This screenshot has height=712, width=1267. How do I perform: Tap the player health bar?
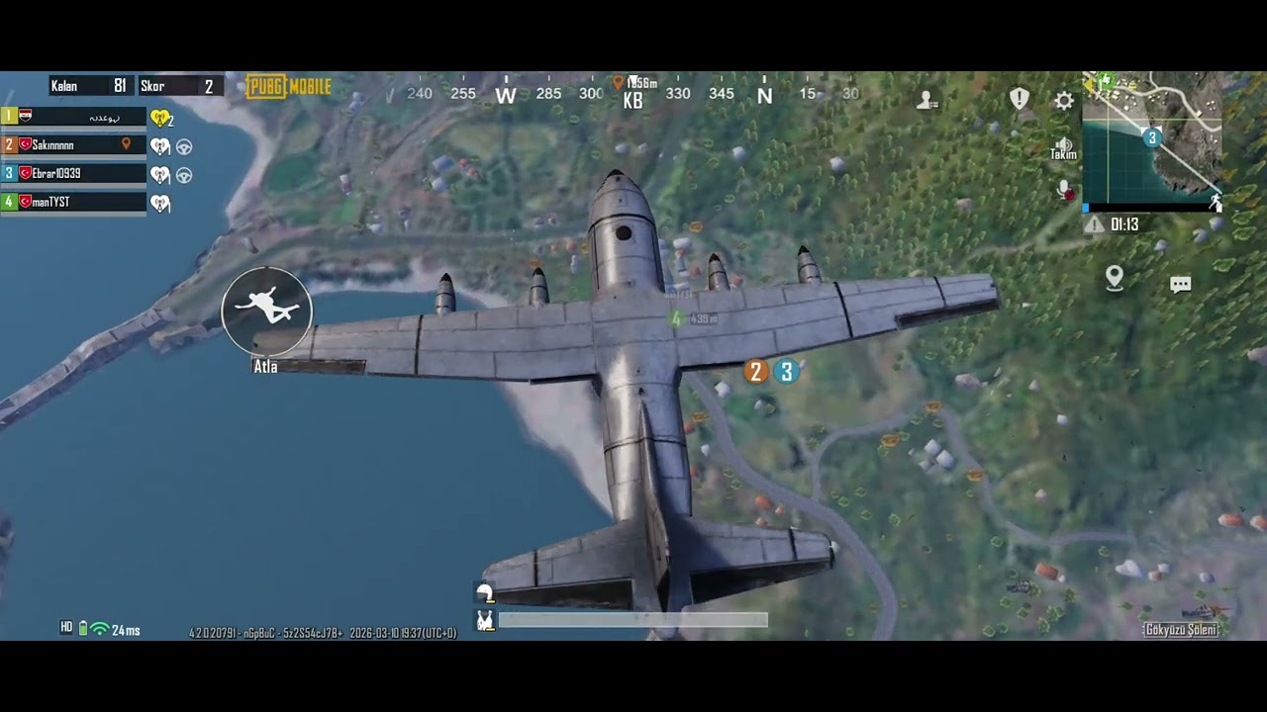tap(633, 620)
